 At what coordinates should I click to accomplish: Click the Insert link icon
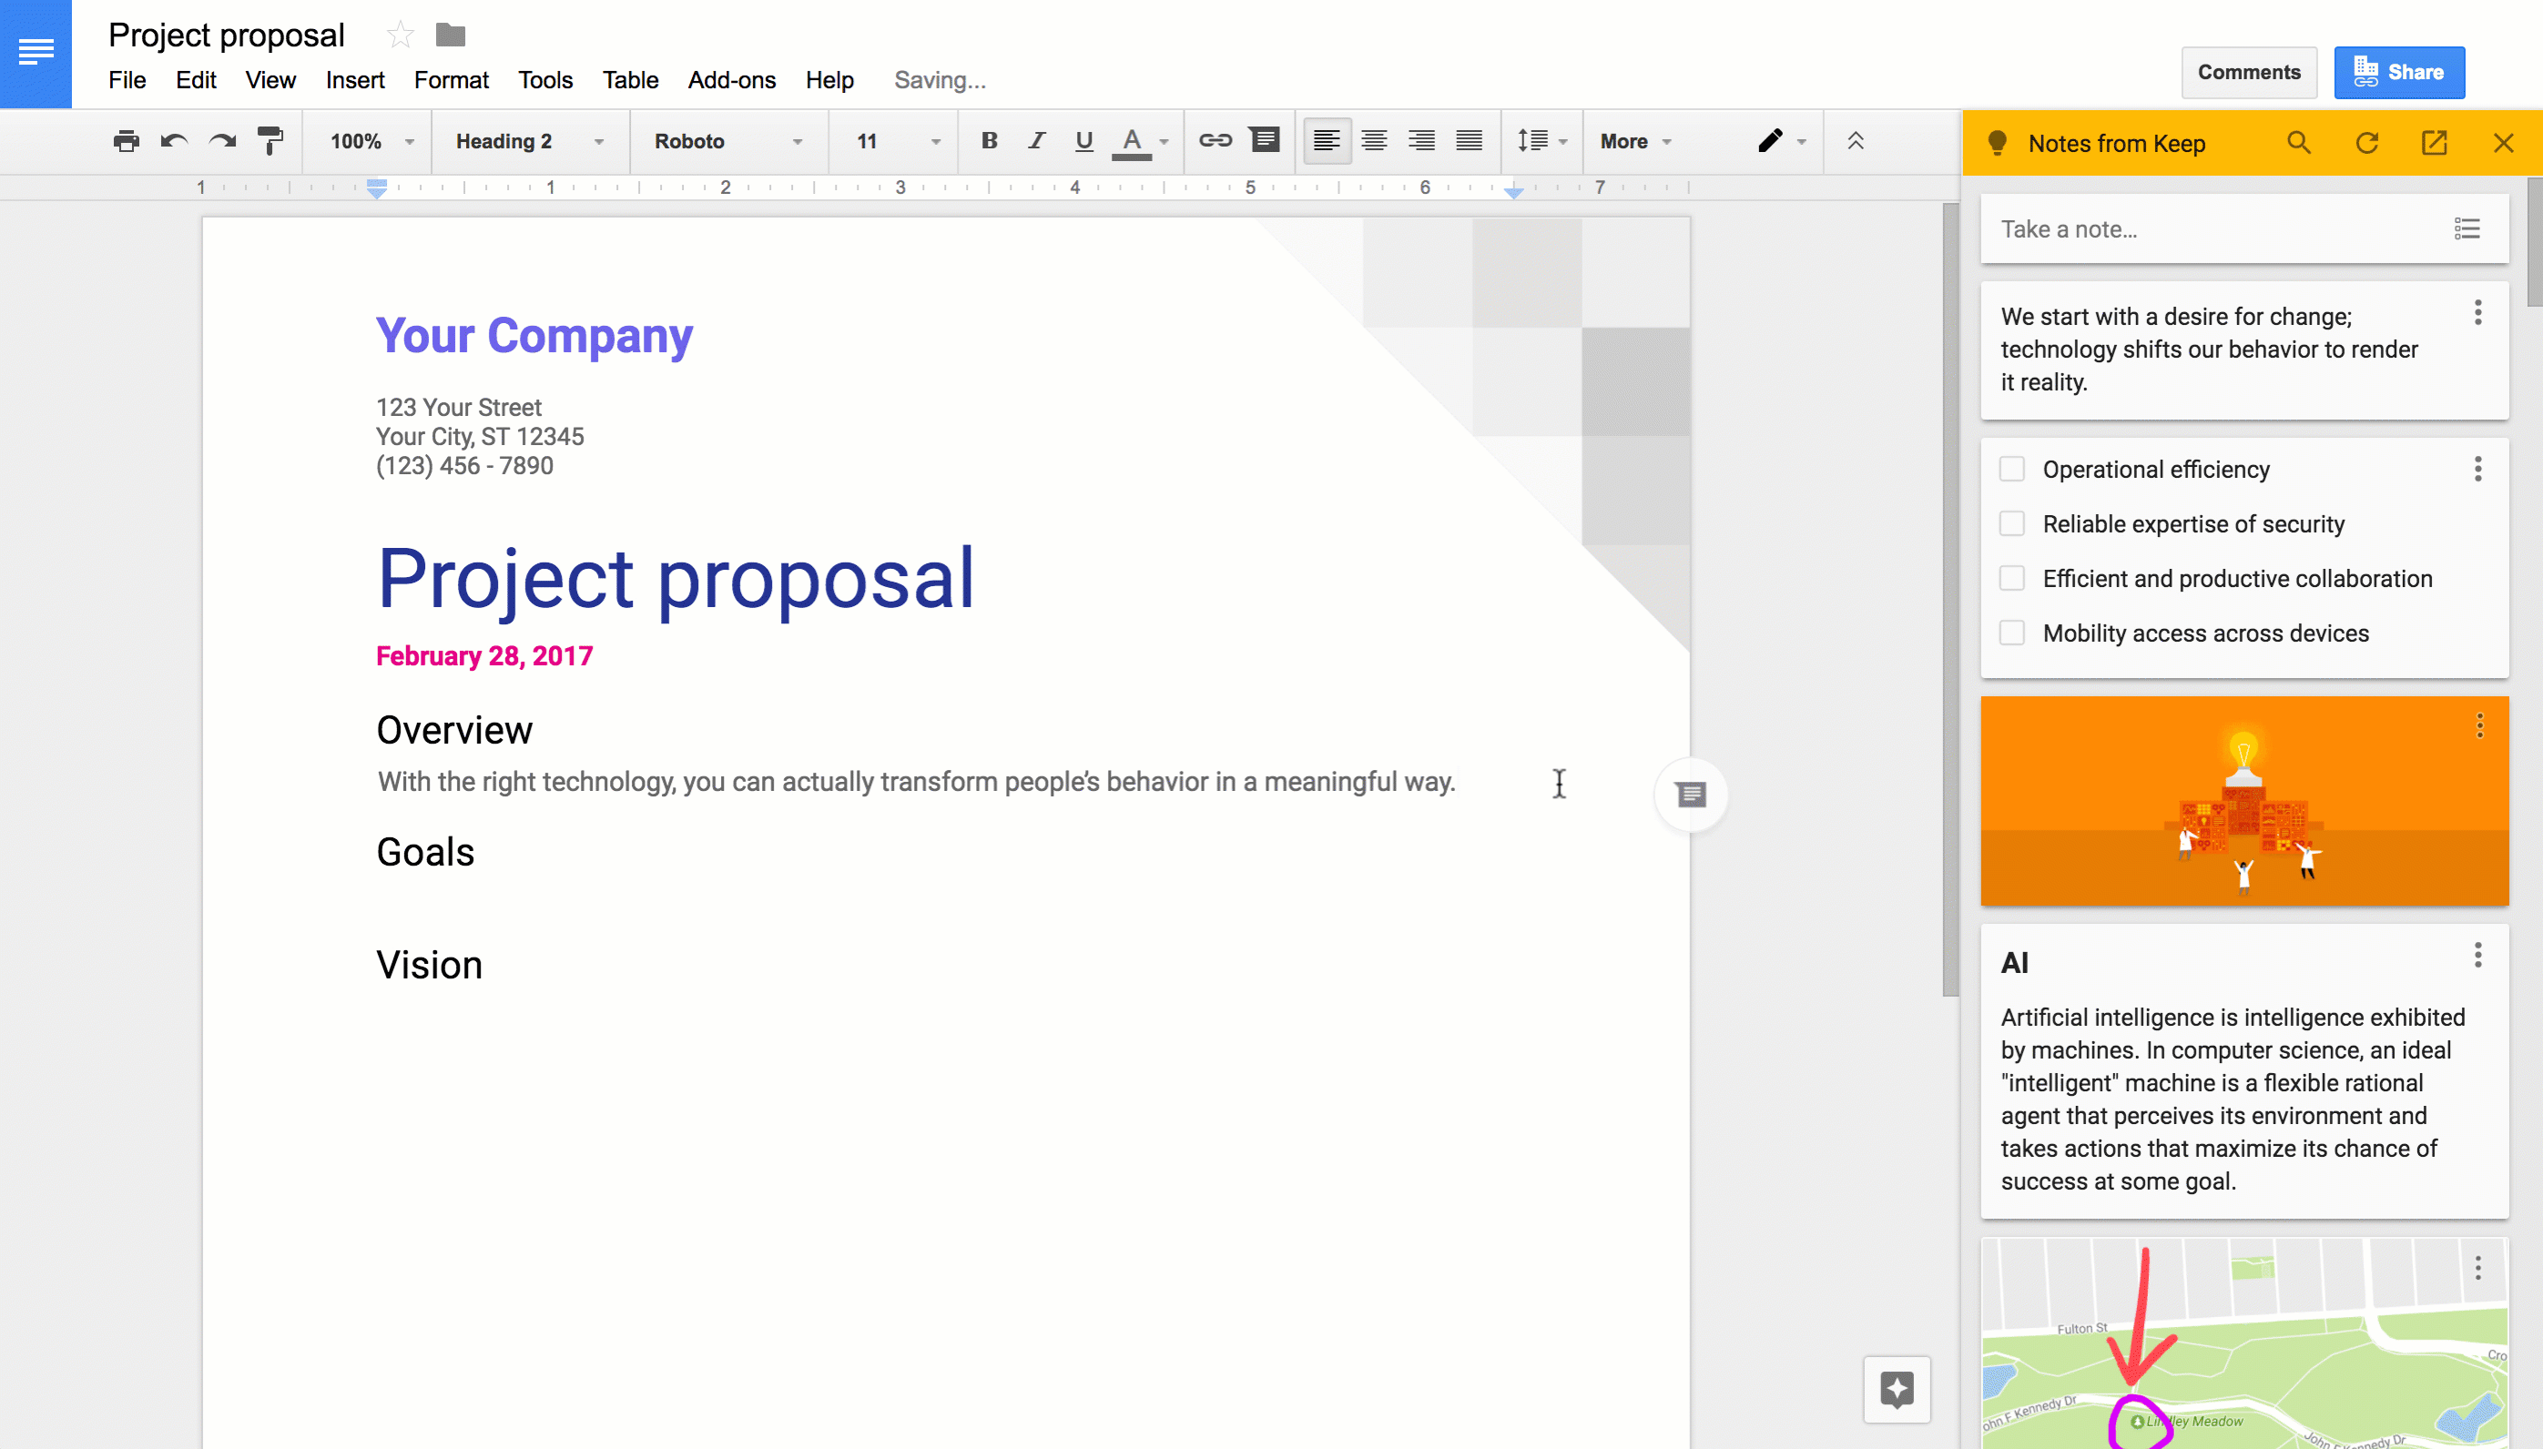[1214, 141]
